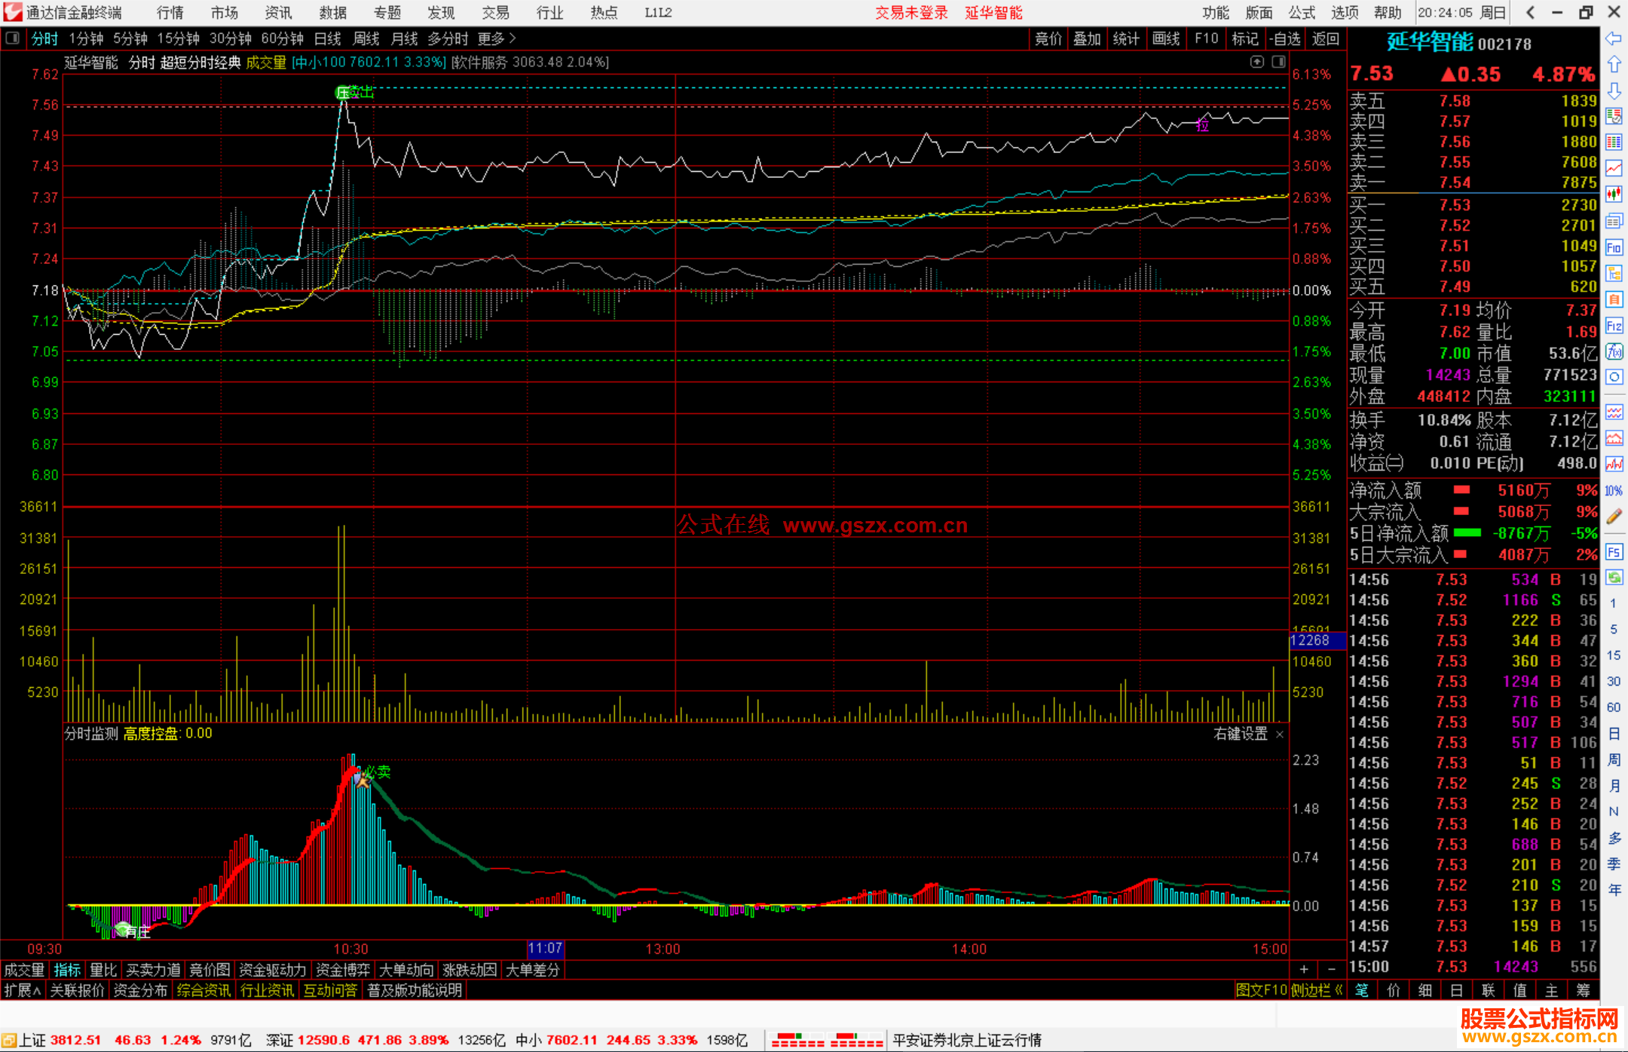Click the 必卖 signal marker on indicator
1628x1052 pixels.
[378, 772]
